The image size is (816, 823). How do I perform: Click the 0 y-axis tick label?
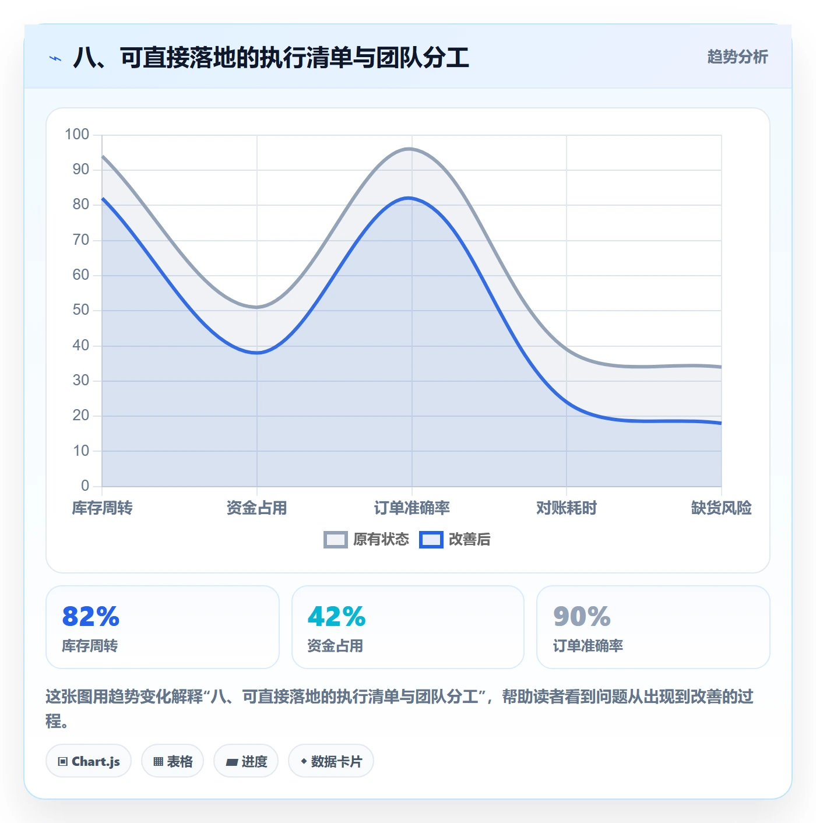(85, 486)
